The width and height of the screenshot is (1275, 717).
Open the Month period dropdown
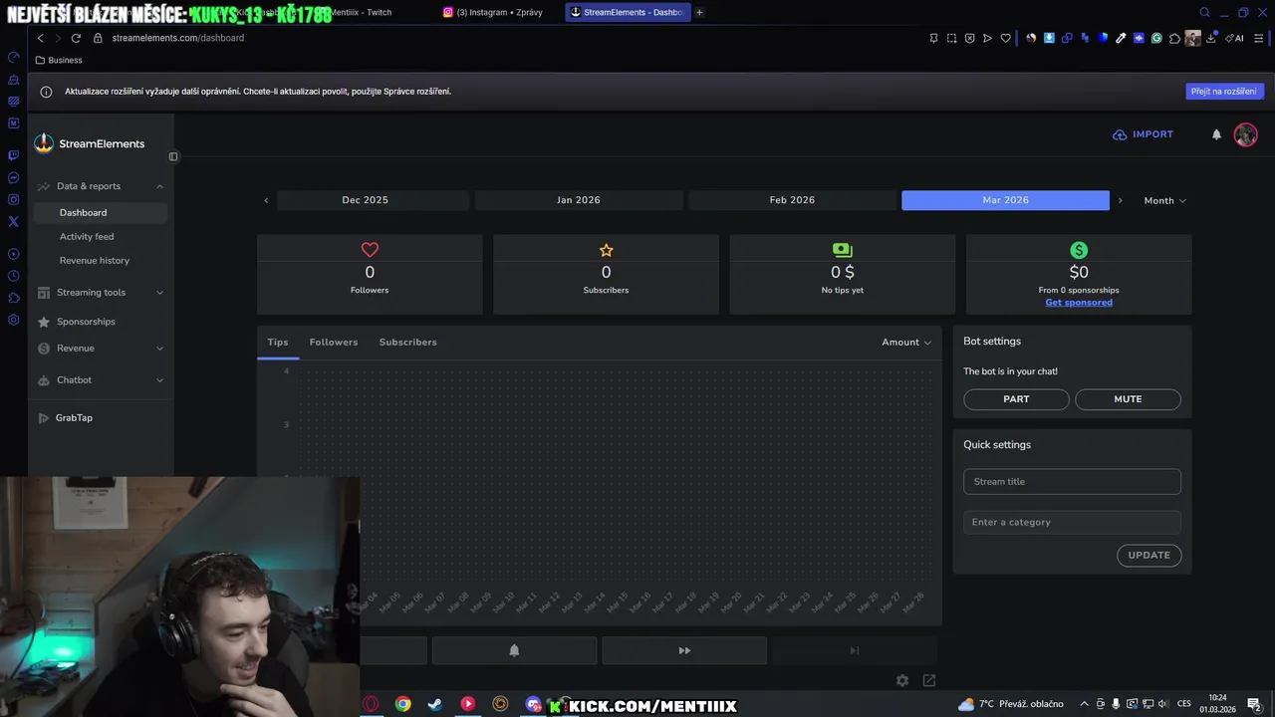[1164, 200]
